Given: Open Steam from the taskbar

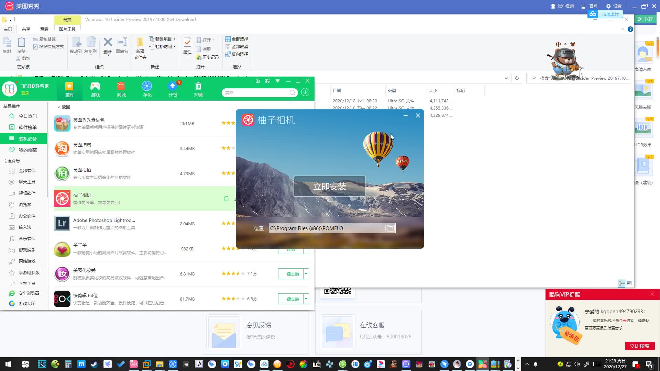Looking at the screenshot, I should tap(94, 364).
